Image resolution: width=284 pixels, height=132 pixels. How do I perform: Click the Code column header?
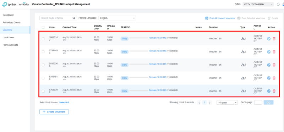coord(52,27)
